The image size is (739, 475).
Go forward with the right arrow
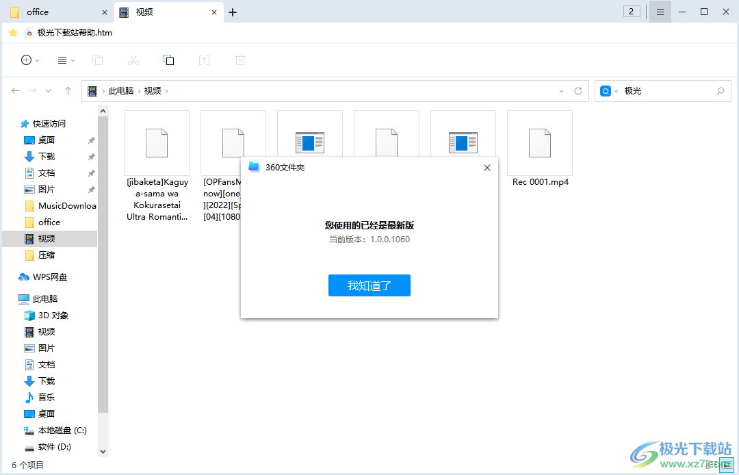[x=32, y=91]
